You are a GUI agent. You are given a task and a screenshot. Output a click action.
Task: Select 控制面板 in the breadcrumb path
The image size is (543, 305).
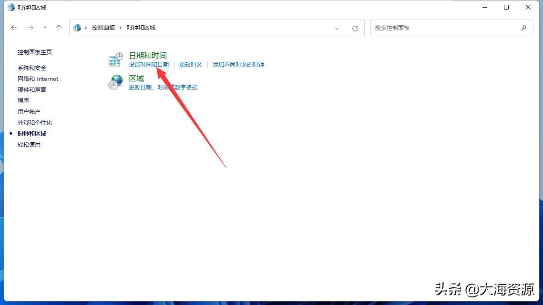tap(103, 28)
